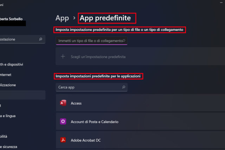Image resolution: width=225 pixels, height=150 pixels.
Task: Click the Adobe Acrobat DC icon
Action: tap(63, 140)
